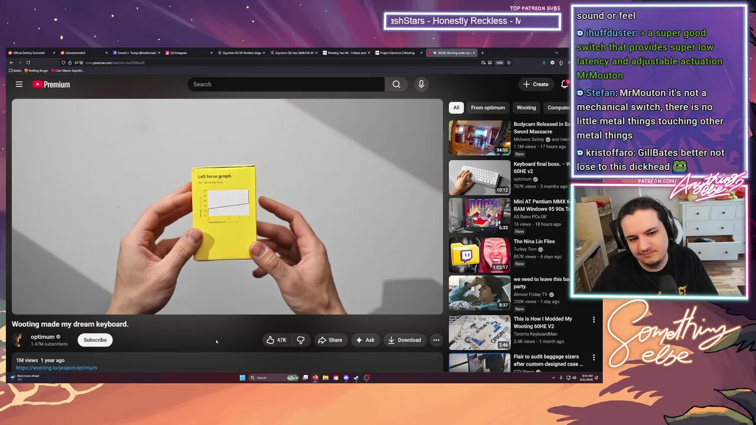Open the YouTube hamburger guide menu
Screen dimensions: 756x425
(19, 84)
